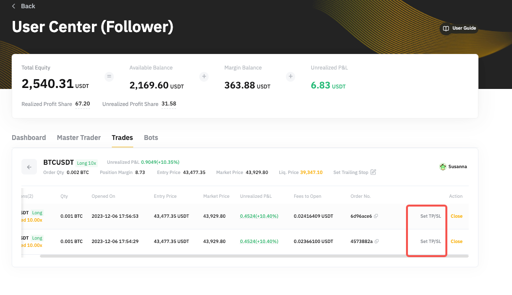Click the Realized Profit Share value 67.20
The height and width of the screenshot is (295, 512).
(82, 104)
